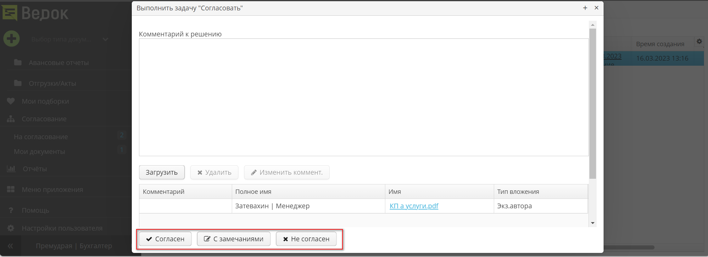Open Отчёты in sidebar
Image resolution: width=708 pixels, height=257 pixels.
click(35, 169)
